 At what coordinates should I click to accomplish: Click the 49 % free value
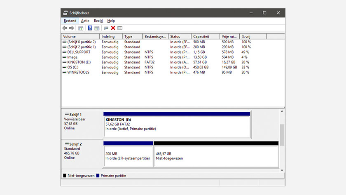point(245,52)
